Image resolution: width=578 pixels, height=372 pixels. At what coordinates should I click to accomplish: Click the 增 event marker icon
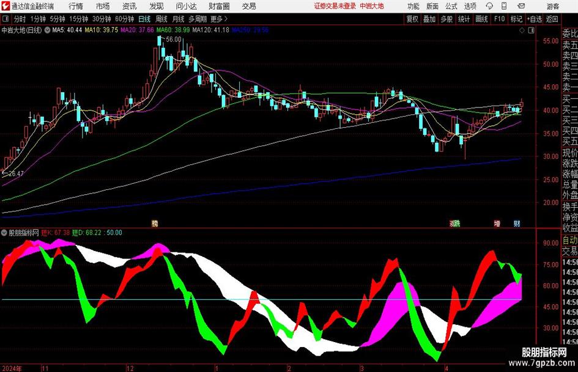click(x=497, y=224)
